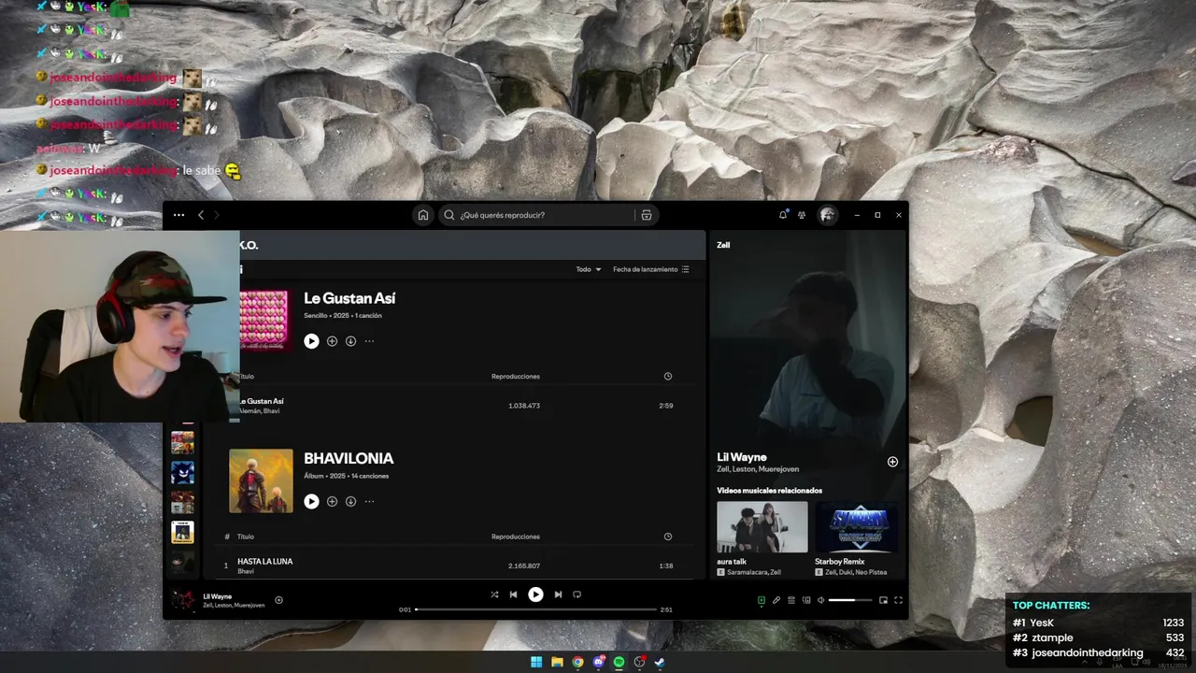1196x673 pixels.
Task: Toggle repeat mode
Action: pyautogui.click(x=577, y=594)
